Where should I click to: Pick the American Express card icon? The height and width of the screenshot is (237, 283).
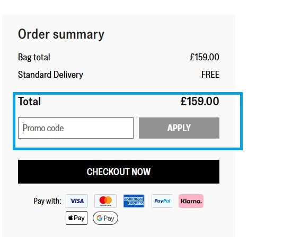(x=134, y=201)
